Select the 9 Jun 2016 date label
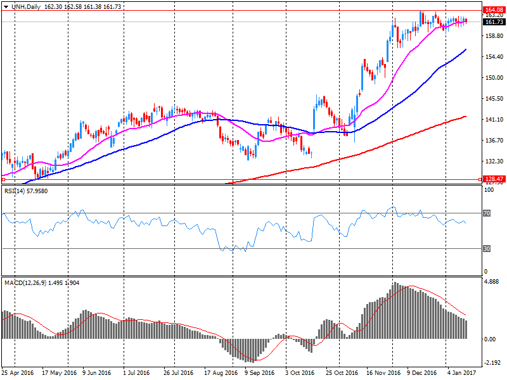Image resolution: width=507 pixels, height=380 pixels. click(96, 373)
